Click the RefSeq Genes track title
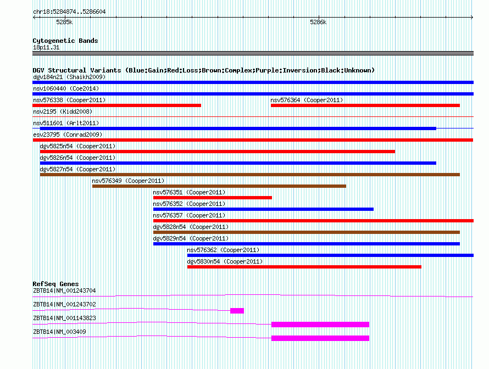This screenshot has height=369, width=489. pyautogui.click(x=55, y=284)
